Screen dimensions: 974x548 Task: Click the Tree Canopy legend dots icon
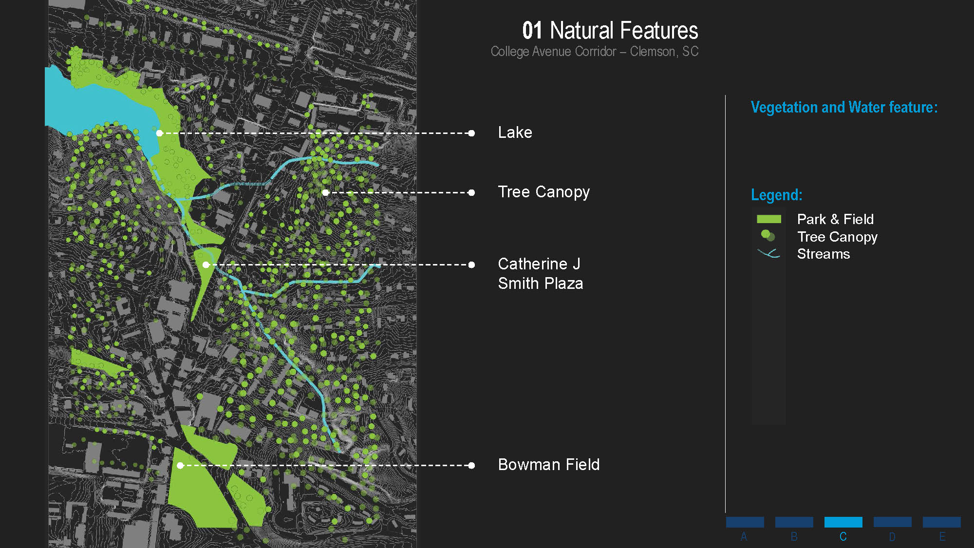(x=768, y=236)
